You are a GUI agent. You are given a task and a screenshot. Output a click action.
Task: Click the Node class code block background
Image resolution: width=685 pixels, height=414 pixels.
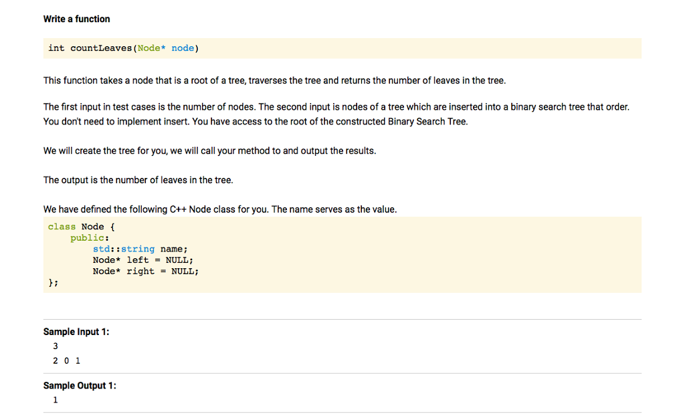(x=401, y=254)
